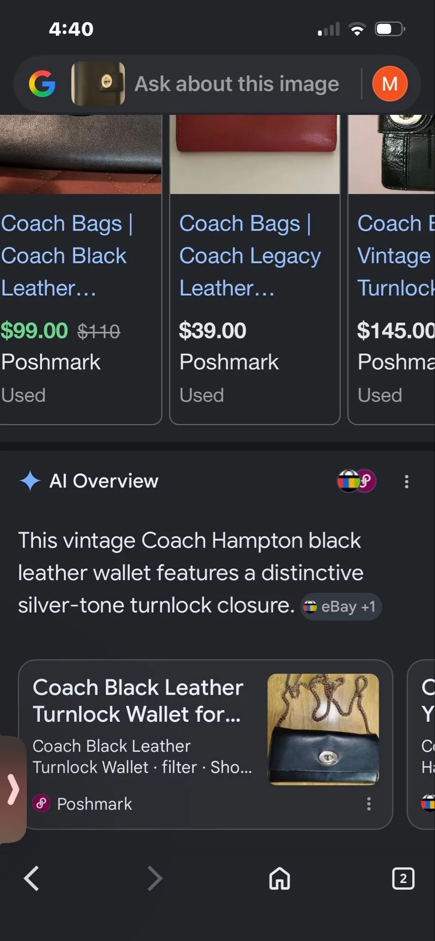This screenshot has height=941, width=435.
Task: Open the tabs switcher showing 2
Action: point(403,879)
